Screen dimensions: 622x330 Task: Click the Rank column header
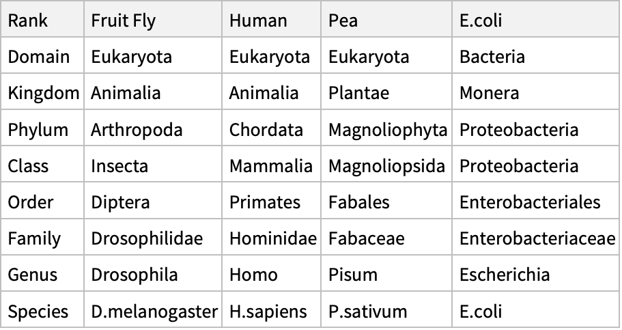coord(42,19)
